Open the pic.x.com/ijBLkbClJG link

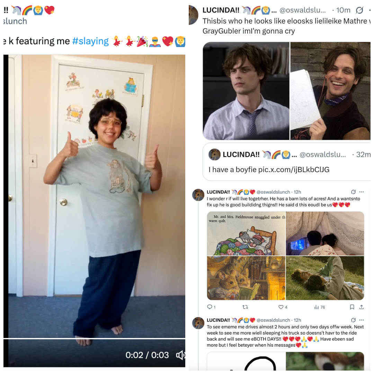click(294, 170)
